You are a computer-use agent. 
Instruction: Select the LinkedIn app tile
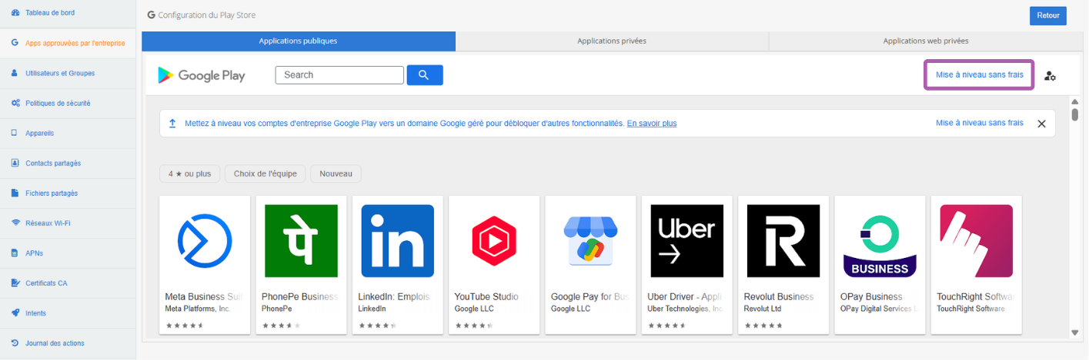tap(397, 240)
